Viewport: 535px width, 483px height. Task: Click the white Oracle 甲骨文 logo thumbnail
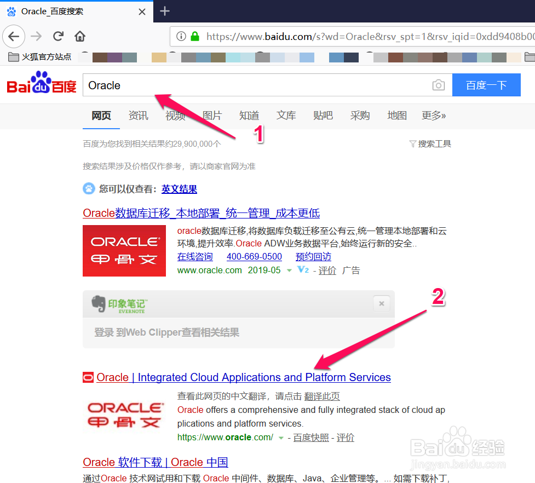tap(124, 415)
